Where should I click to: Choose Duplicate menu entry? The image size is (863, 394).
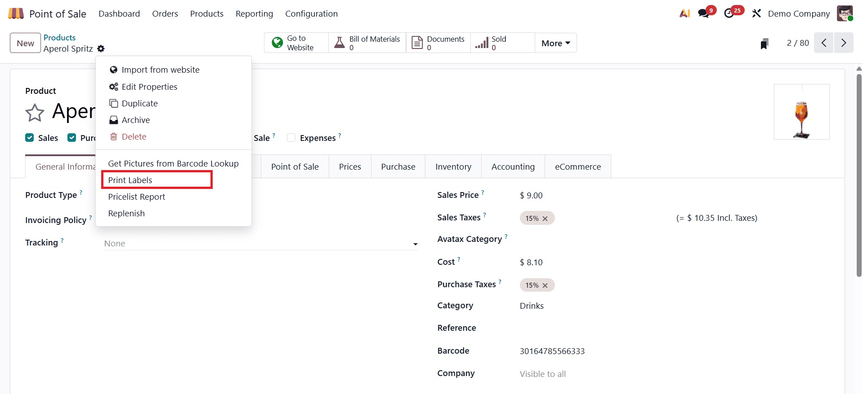pyautogui.click(x=173, y=103)
